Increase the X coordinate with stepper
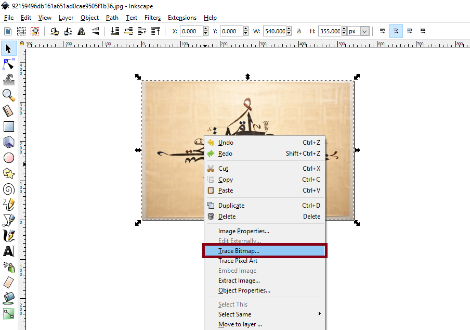Viewport: 470px width, 330px height. pyautogui.click(x=206, y=29)
